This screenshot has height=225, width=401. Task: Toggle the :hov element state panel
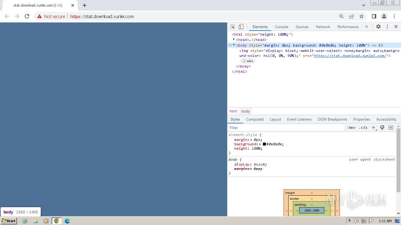pos(351,127)
